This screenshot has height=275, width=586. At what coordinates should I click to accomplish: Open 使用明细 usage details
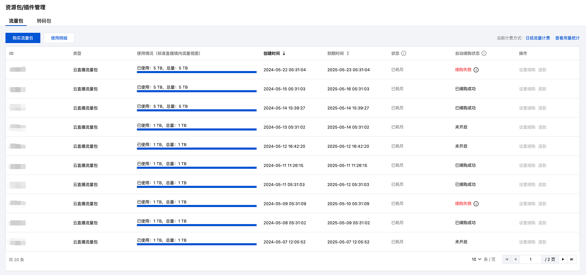pyautogui.click(x=59, y=38)
